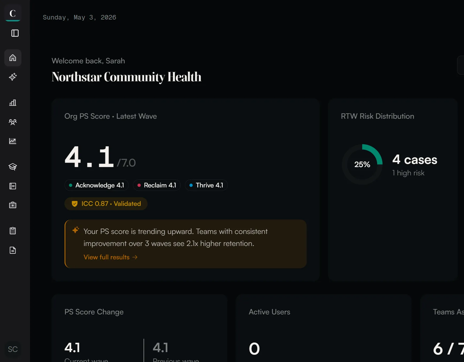The image size is (464, 362).
Task: Click the C logo at sidebar top
Action: [13, 13]
